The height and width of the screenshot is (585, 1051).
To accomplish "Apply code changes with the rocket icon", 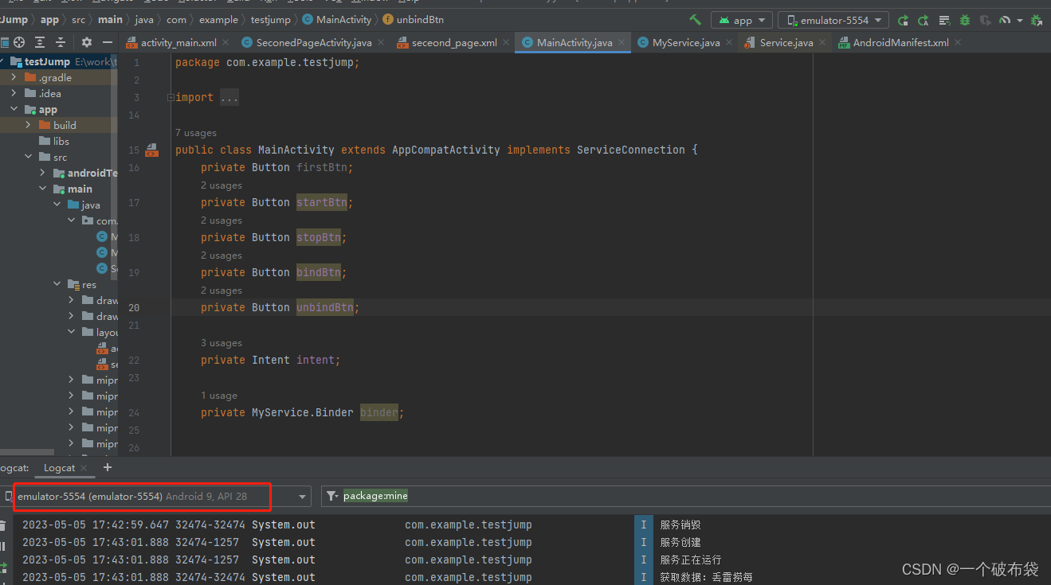I will [923, 20].
